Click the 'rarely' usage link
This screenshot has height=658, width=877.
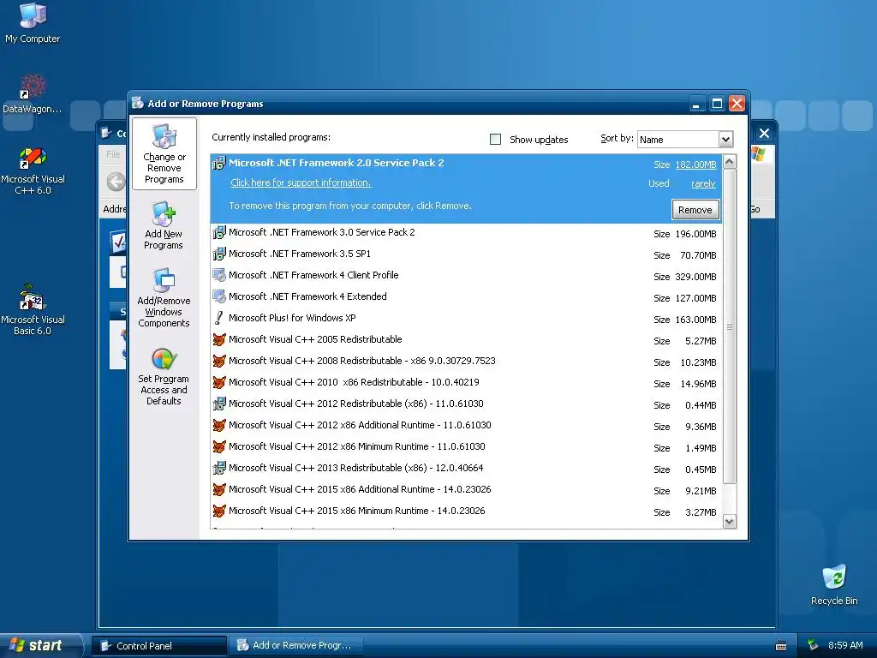point(703,183)
